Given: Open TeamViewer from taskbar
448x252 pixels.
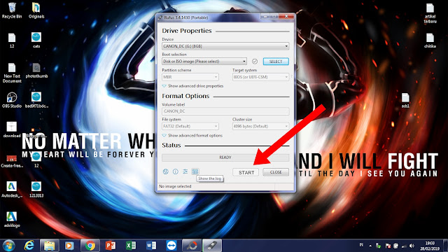Looking at the screenshot, I should (x=171, y=246).
